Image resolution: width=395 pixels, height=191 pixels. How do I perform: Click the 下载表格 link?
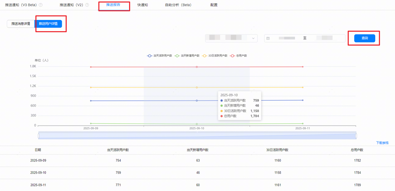click(x=382, y=143)
